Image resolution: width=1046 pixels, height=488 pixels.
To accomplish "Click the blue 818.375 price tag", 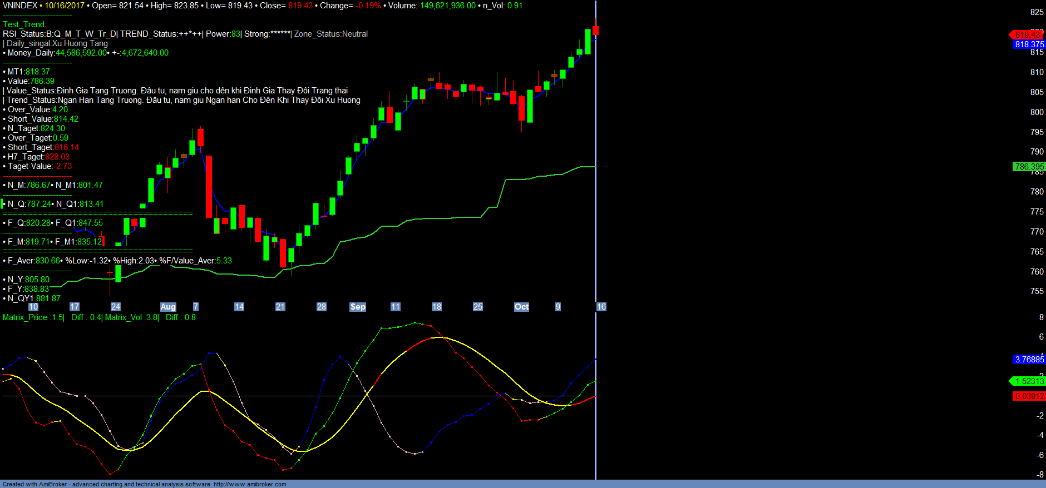I will (1029, 44).
